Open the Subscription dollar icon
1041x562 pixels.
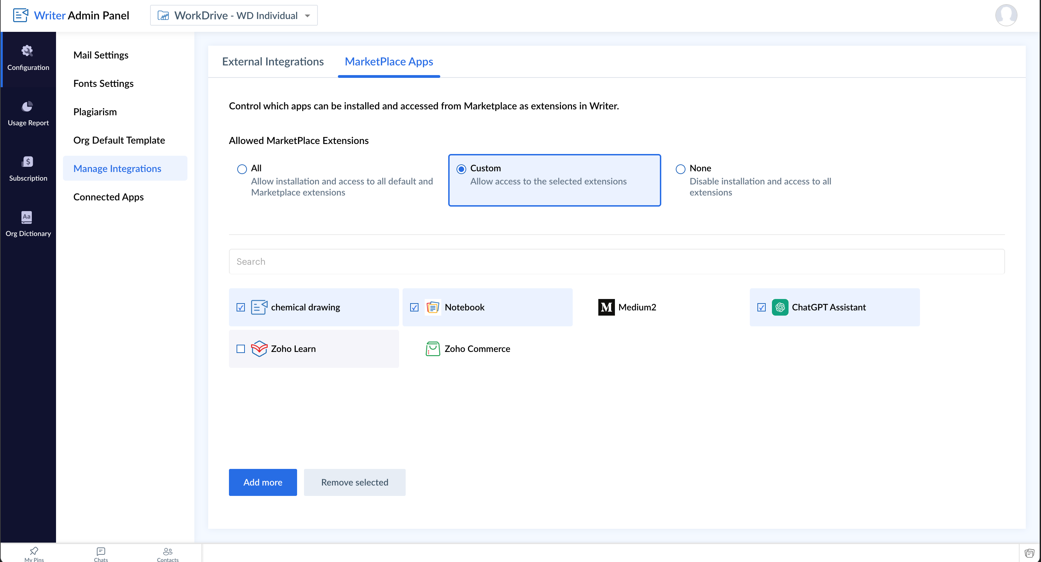pyautogui.click(x=27, y=162)
